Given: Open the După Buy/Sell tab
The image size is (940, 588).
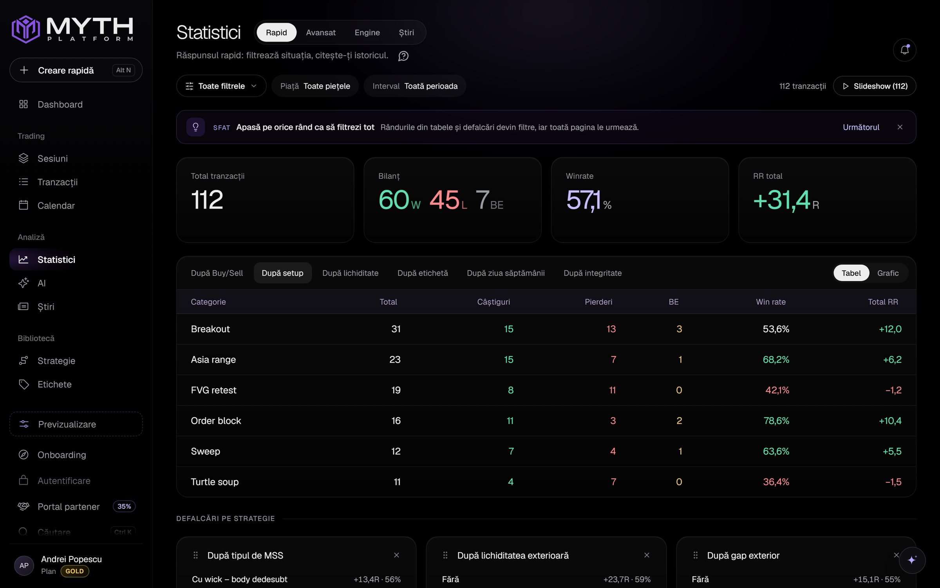Looking at the screenshot, I should click(x=217, y=273).
